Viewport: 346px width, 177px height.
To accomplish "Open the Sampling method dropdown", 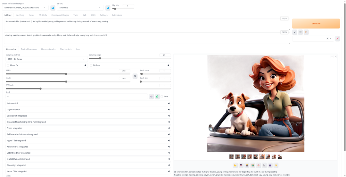I will coord(46,59).
